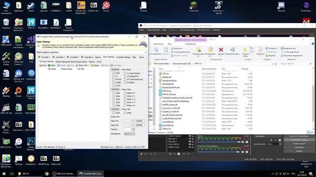This screenshot has width=316, height=177.
Task: Enable the NAME hook mask checkbox
Action: [114, 83]
